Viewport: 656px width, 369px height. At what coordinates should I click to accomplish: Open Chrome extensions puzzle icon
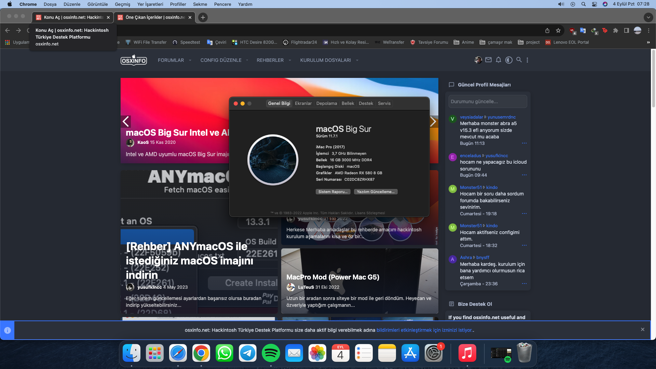(x=616, y=30)
